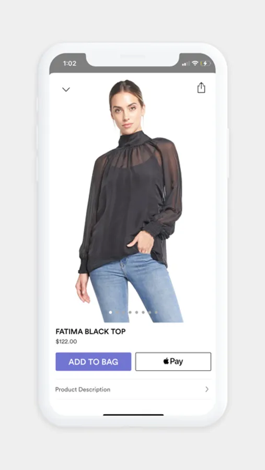The height and width of the screenshot is (470, 265).
Task: Jump to the fourth carousel image dot
Action: pyautogui.click(x=130, y=312)
